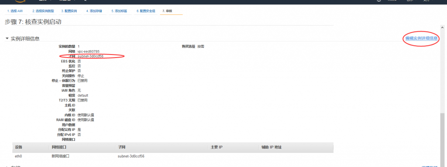447x167 pixels.
Task: Click the IAM 角色 label
Action: tap(69, 90)
